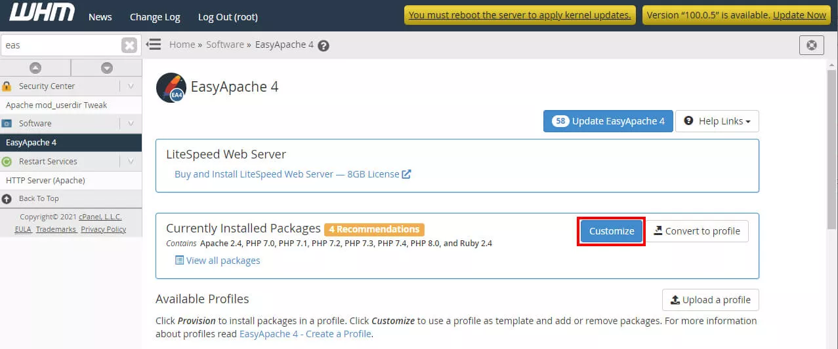Viewport: 838px width, 349px height.
Task: Go to Home in the breadcrumb
Action: (182, 45)
